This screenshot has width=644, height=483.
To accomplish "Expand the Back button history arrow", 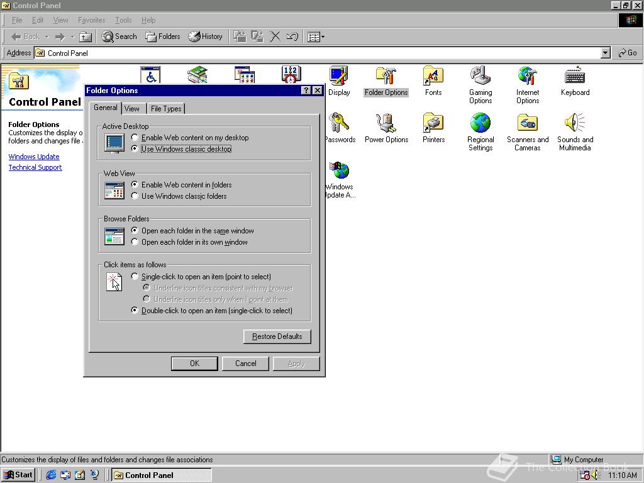I will coord(47,37).
